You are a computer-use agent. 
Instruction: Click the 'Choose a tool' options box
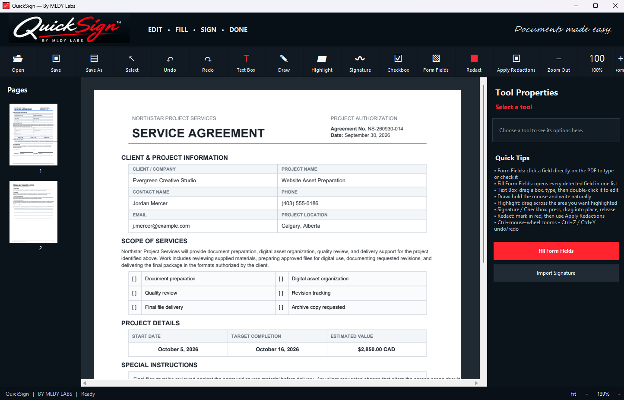[x=556, y=130]
